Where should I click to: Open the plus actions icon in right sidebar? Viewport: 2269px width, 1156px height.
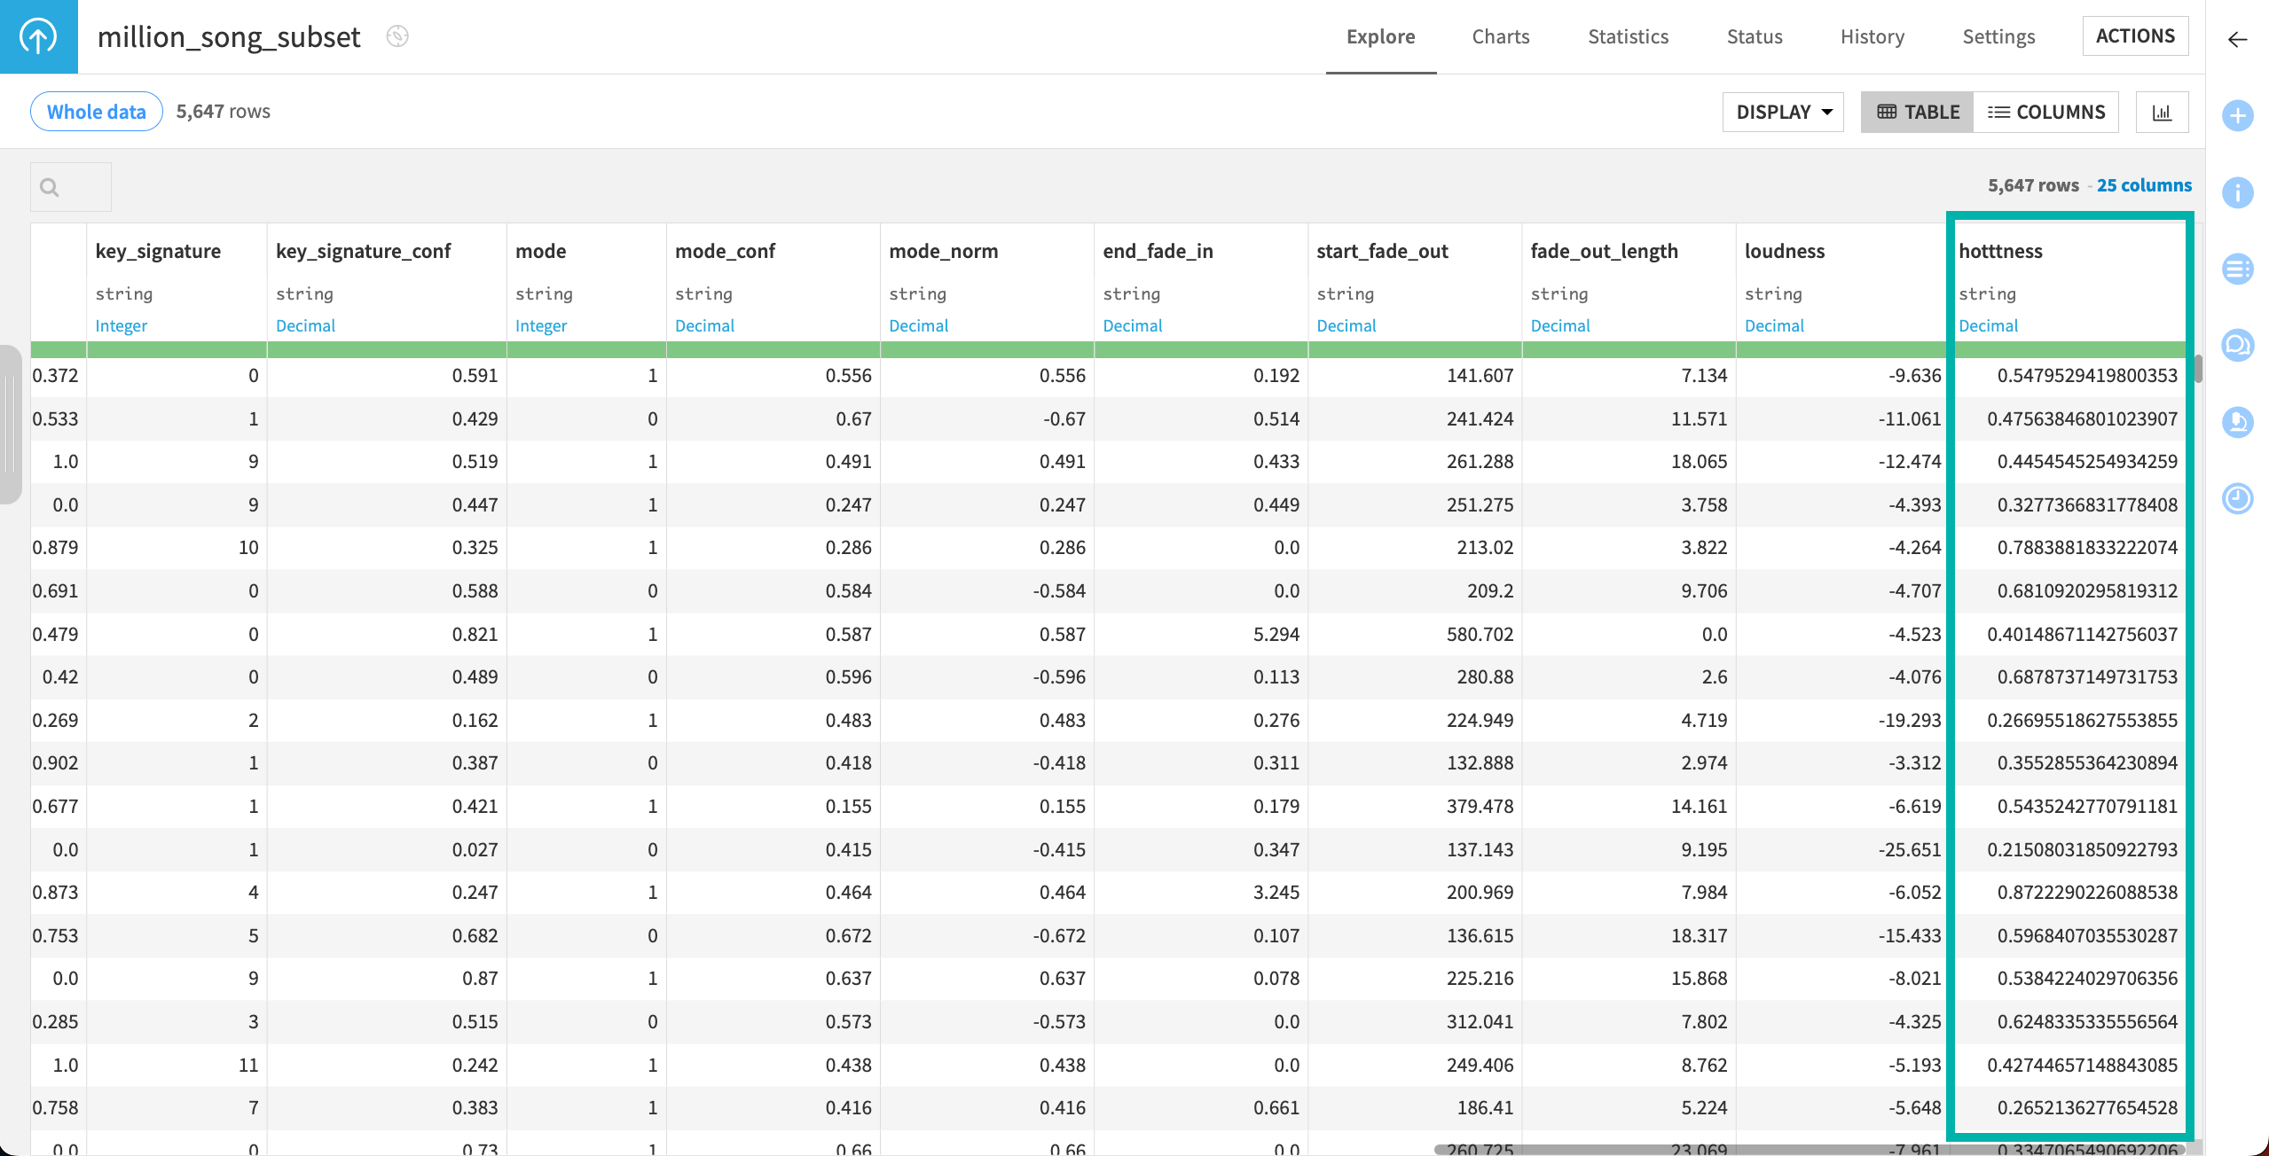click(2237, 115)
